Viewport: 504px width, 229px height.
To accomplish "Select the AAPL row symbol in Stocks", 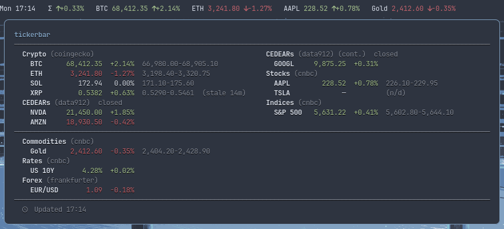I will click(x=282, y=83).
